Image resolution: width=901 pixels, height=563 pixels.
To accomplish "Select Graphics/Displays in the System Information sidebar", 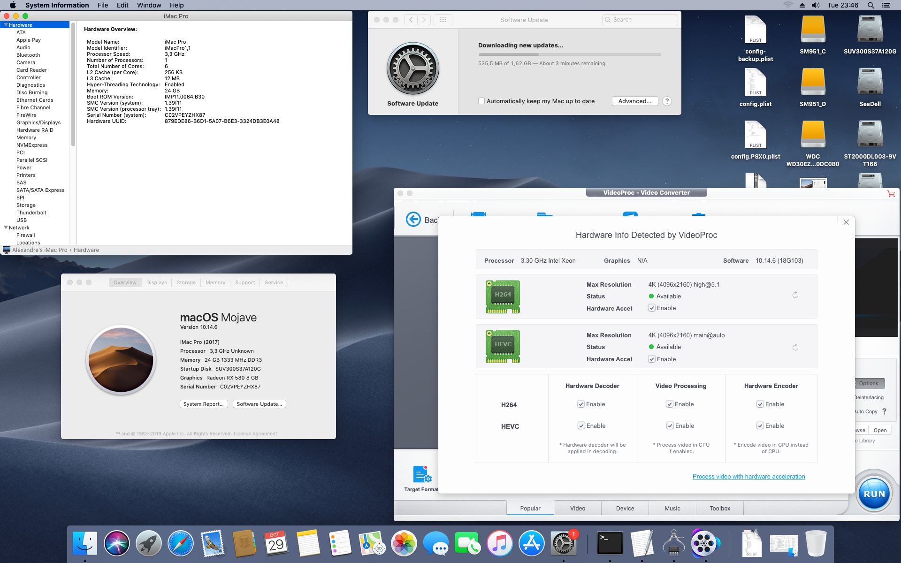I will tap(38, 122).
